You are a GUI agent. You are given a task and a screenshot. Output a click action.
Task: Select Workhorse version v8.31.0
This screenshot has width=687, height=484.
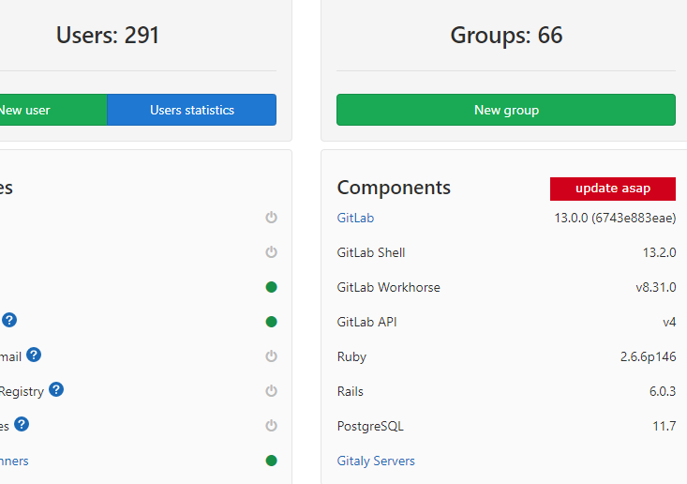655,288
